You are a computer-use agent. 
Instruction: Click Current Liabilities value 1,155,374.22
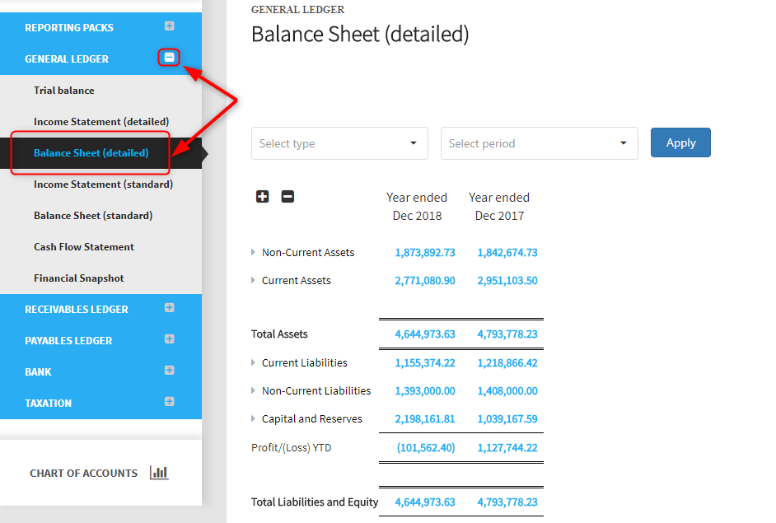424,363
